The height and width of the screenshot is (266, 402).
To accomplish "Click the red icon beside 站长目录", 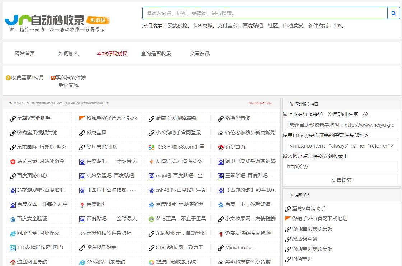I will pos(13,162).
